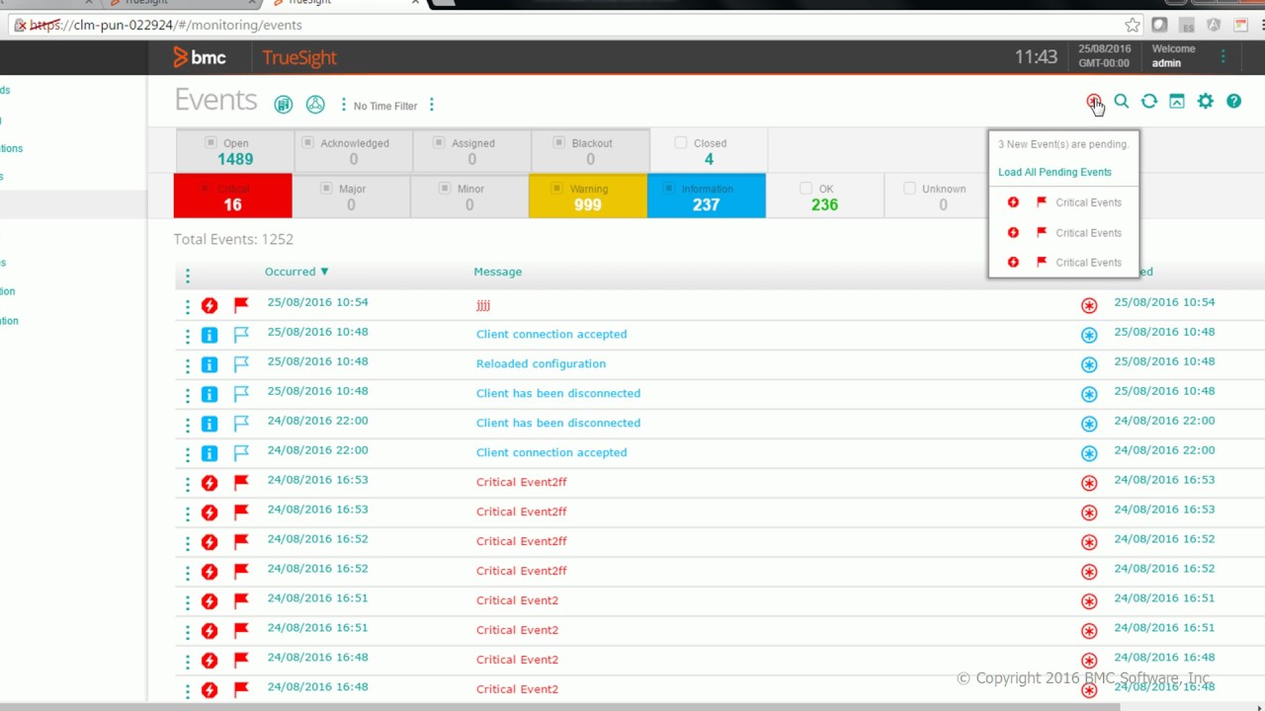This screenshot has height=711, width=1265.
Task: Open the Reloaded configuration message
Action: click(541, 363)
